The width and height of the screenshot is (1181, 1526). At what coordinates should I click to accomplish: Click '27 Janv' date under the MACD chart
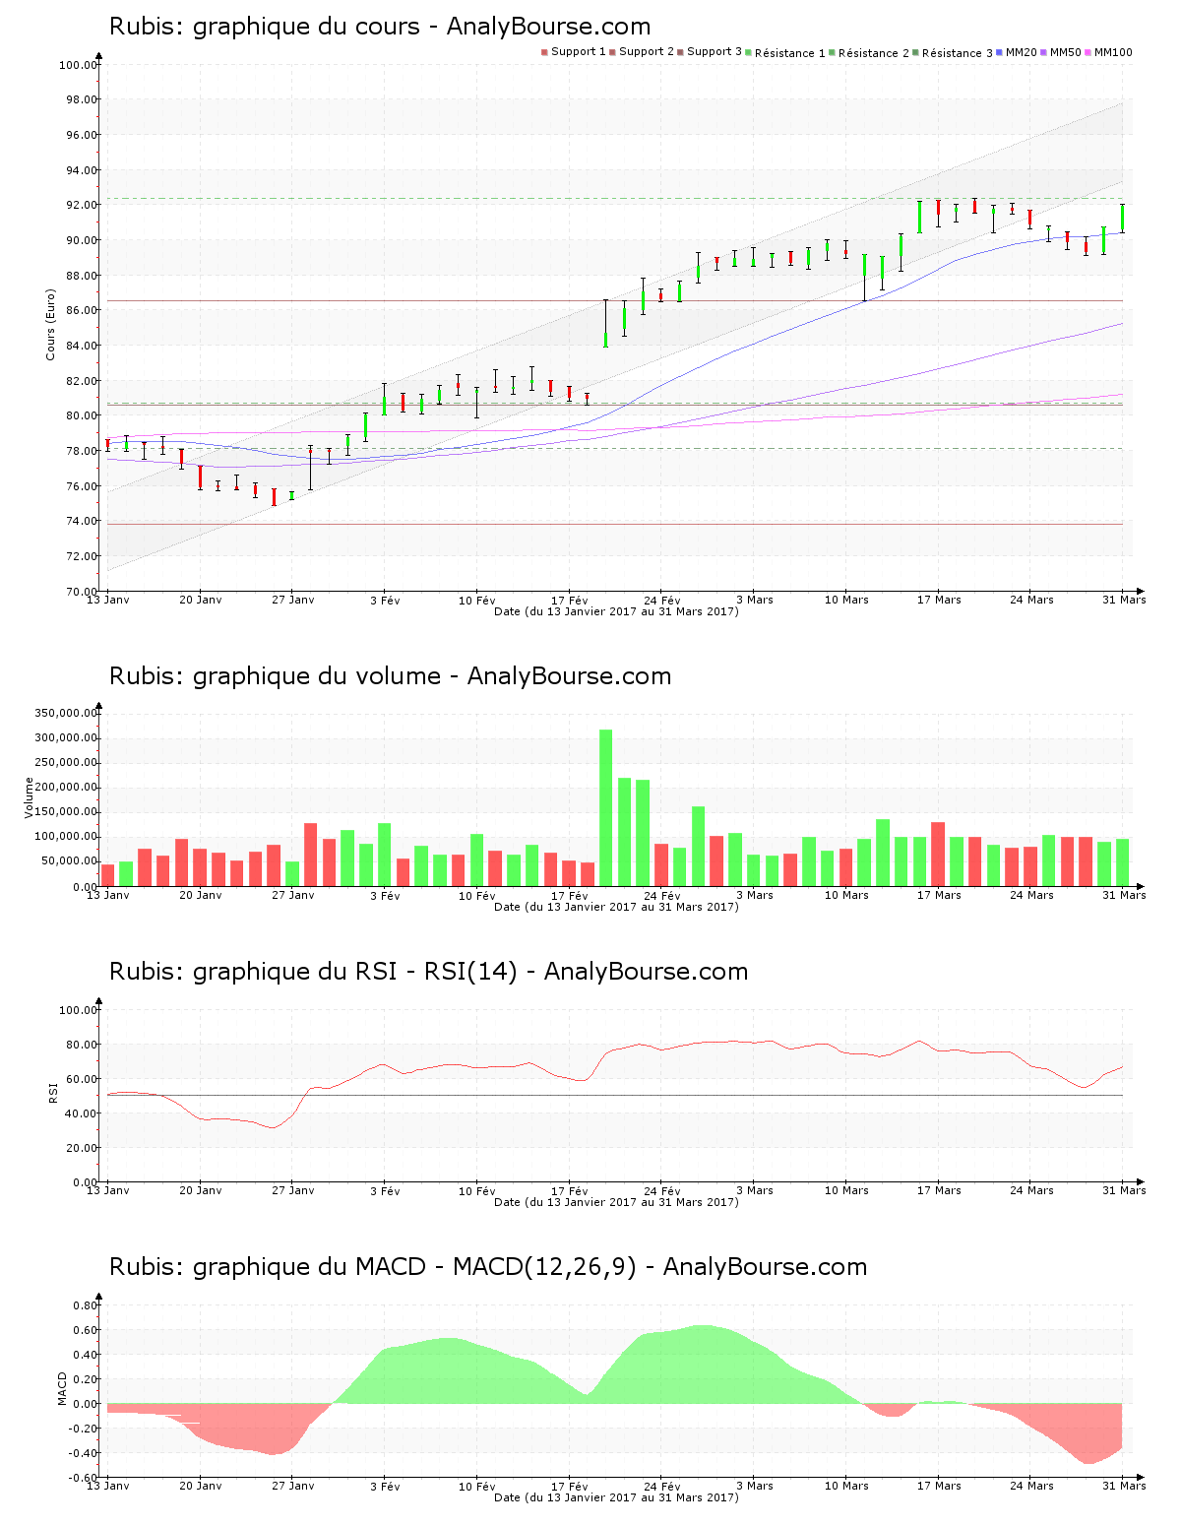pyautogui.click(x=293, y=1486)
